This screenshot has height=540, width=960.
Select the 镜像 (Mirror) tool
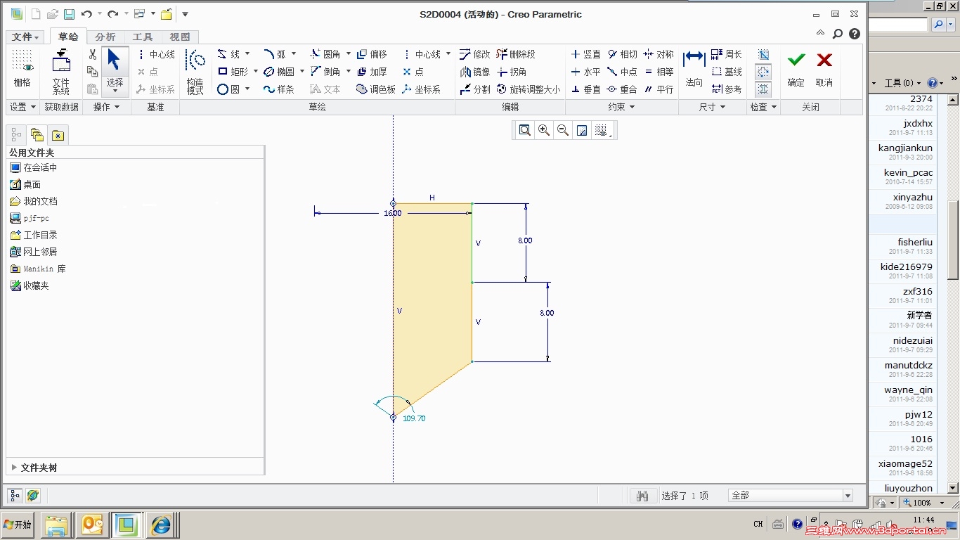click(x=475, y=72)
